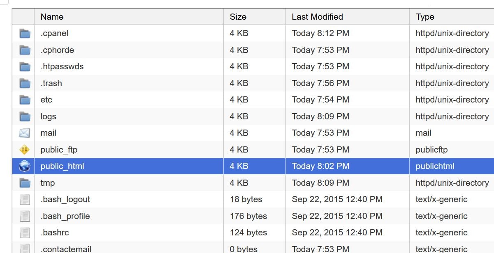Open the etc folder by its name

[x=46, y=100]
